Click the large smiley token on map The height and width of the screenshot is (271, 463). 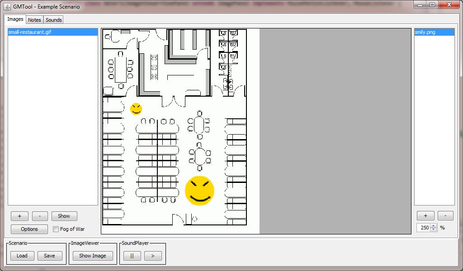pyautogui.click(x=199, y=191)
